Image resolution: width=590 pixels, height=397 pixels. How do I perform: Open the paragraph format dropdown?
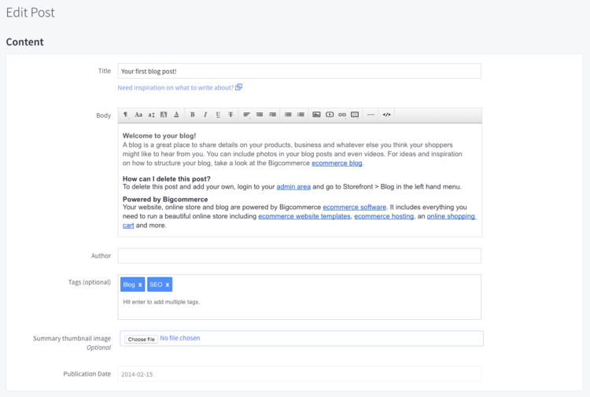pyautogui.click(x=126, y=115)
